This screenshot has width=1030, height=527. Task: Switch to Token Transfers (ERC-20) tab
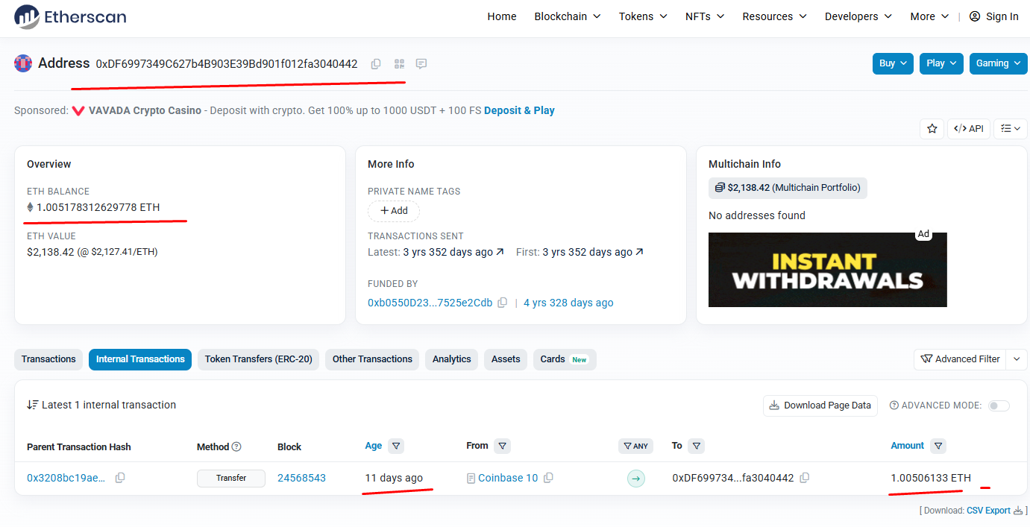pos(258,359)
